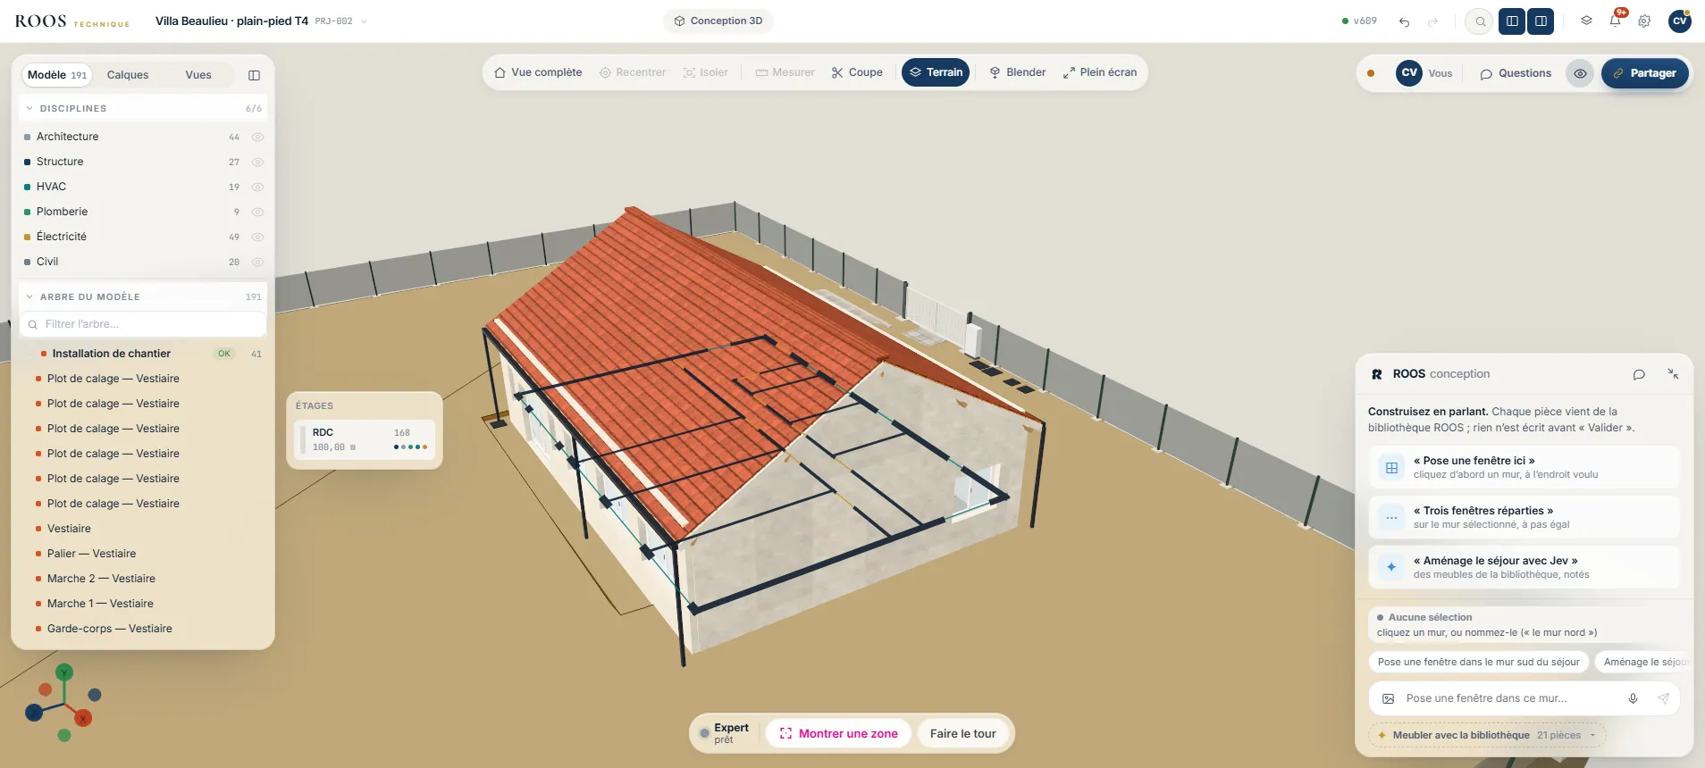The height and width of the screenshot is (768, 1705).
Task: Toggle the right panel button in top bar
Action: pos(1541,21)
